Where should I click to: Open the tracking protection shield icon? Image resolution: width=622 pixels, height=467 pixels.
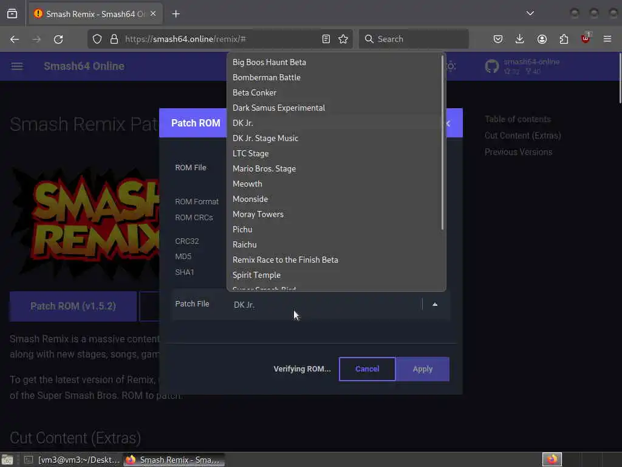coord(97,39)
